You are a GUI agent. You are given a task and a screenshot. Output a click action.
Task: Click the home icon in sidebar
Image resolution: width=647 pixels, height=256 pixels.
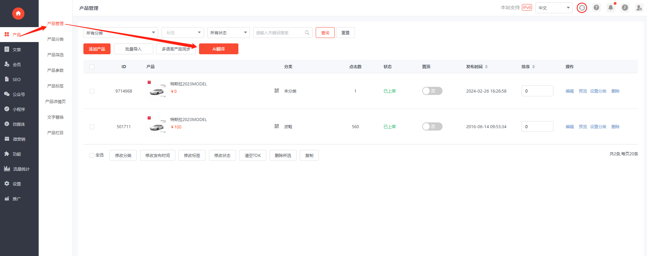(18, 14)
